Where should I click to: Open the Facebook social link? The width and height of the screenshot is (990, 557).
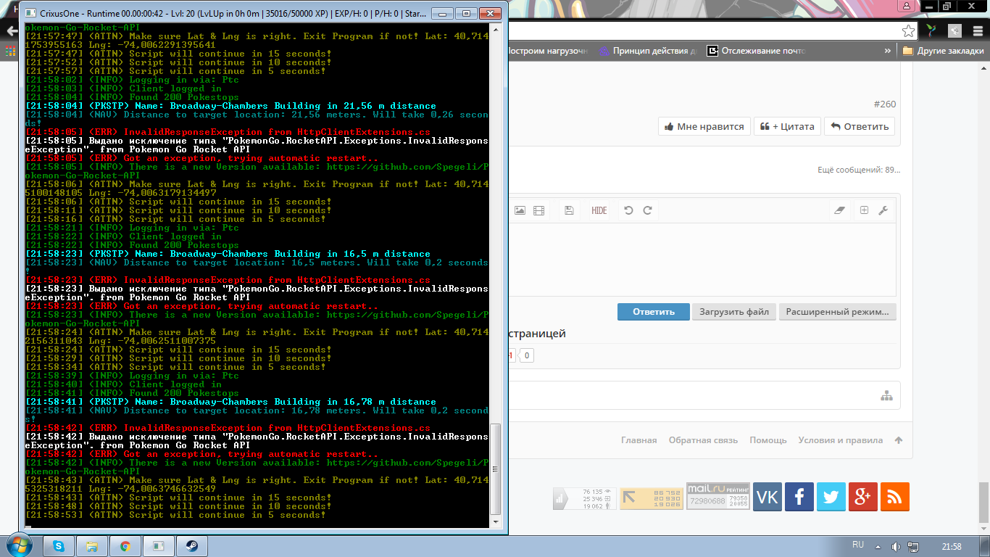(799, 497)
